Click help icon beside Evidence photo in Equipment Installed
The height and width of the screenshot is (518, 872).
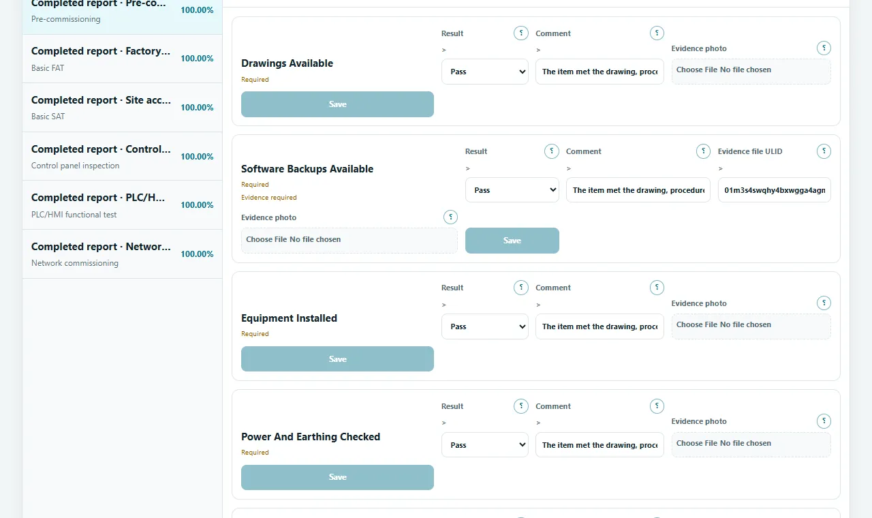click(x=824, y=303)
